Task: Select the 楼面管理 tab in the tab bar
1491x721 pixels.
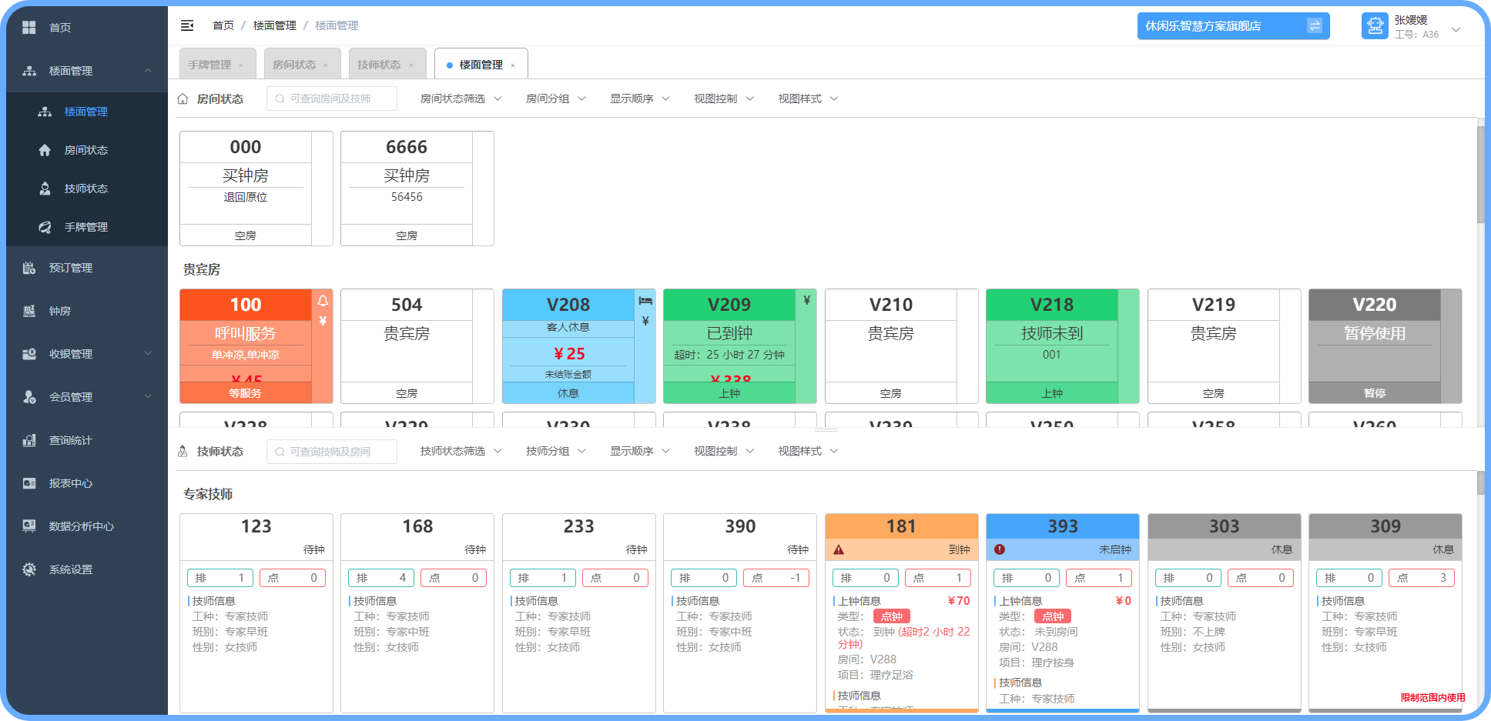Action: 481,65
